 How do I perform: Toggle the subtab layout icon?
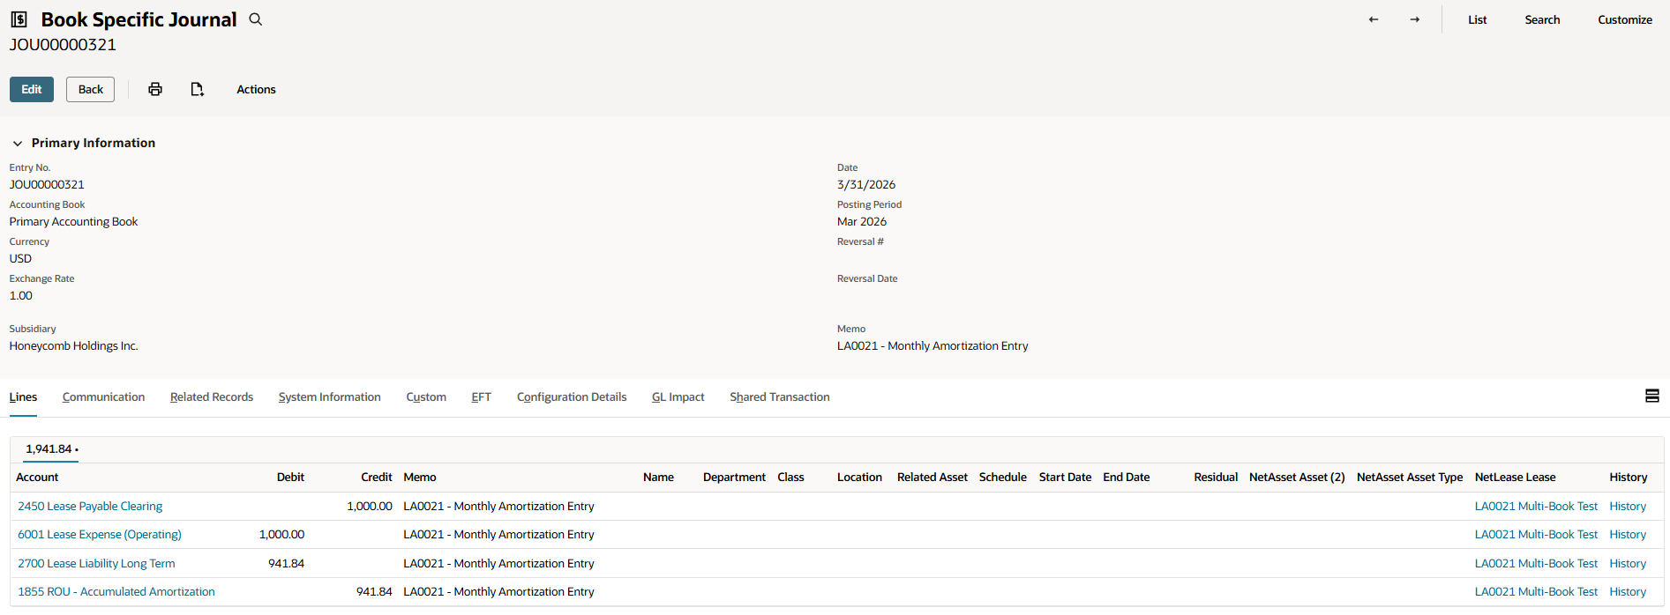1652,396
